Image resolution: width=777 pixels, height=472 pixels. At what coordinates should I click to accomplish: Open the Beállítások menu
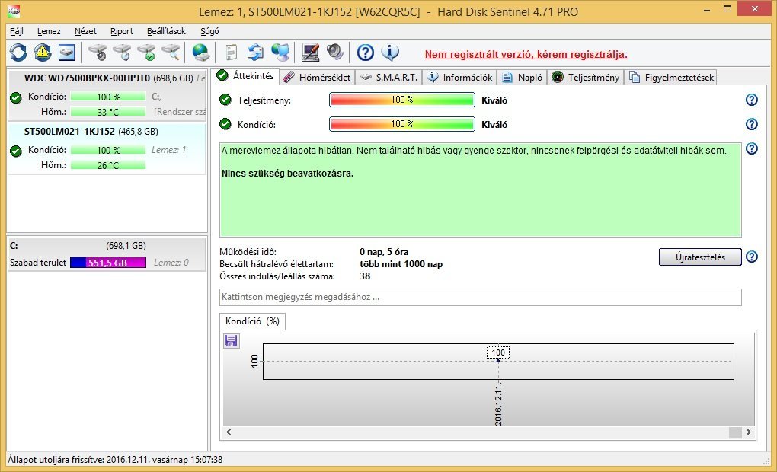[x=166, y=31]
